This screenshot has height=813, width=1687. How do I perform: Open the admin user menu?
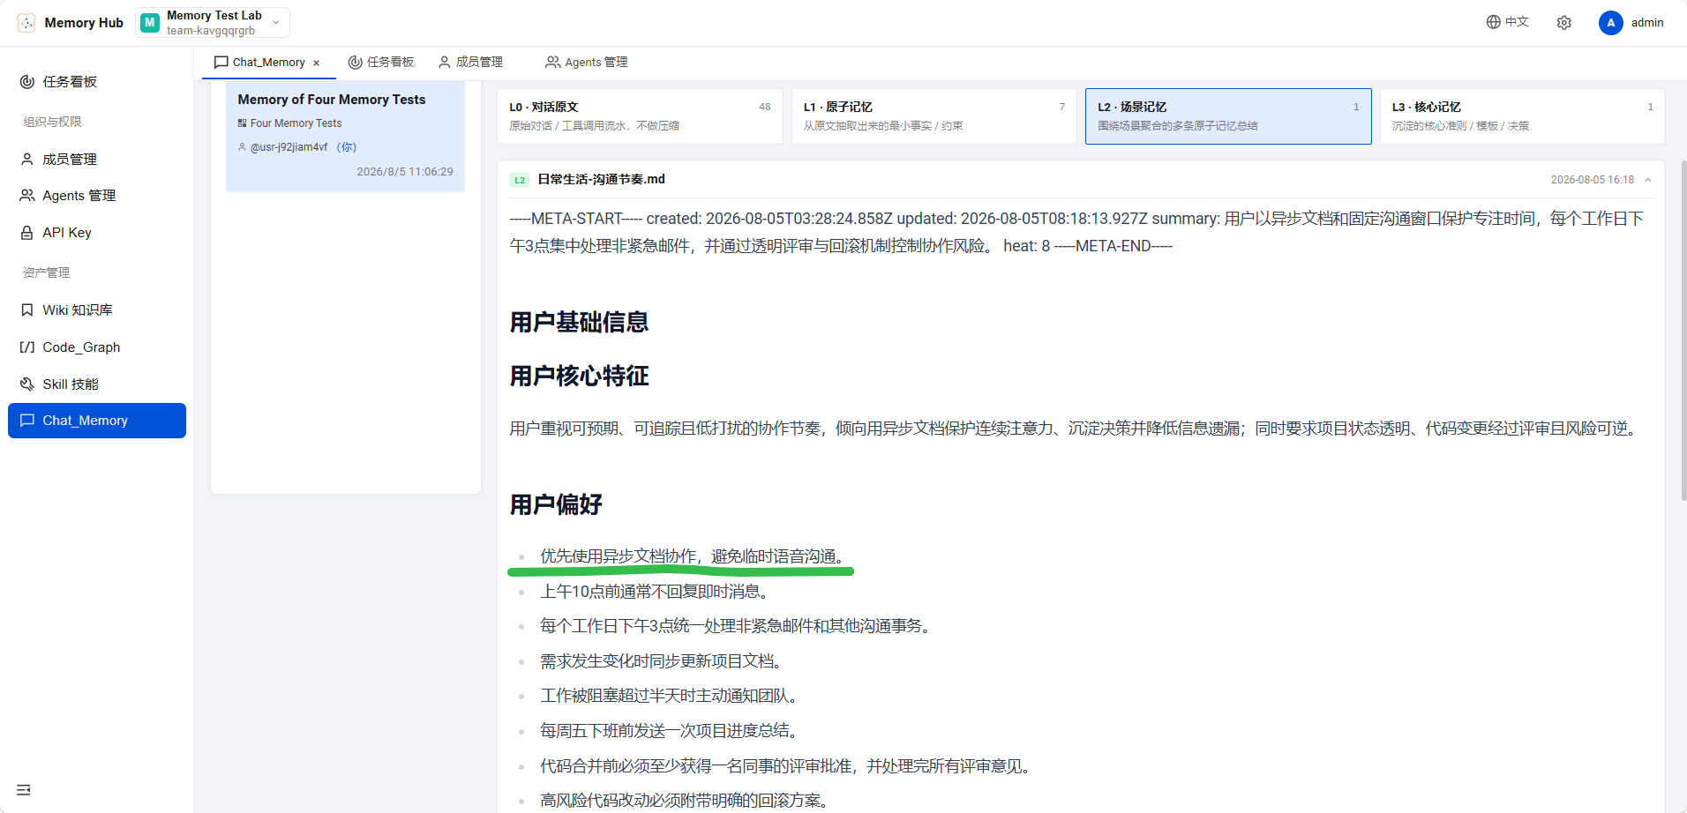coord(1631,23)
